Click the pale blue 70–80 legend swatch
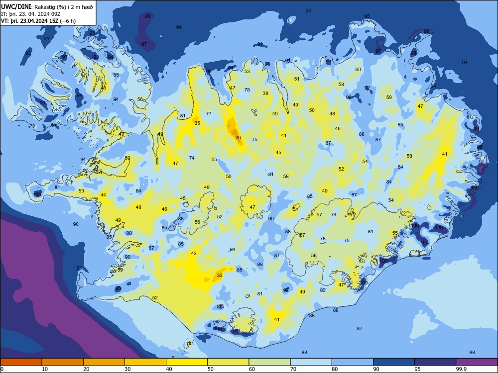The image size is (498, 373). (x=311, y=362)
